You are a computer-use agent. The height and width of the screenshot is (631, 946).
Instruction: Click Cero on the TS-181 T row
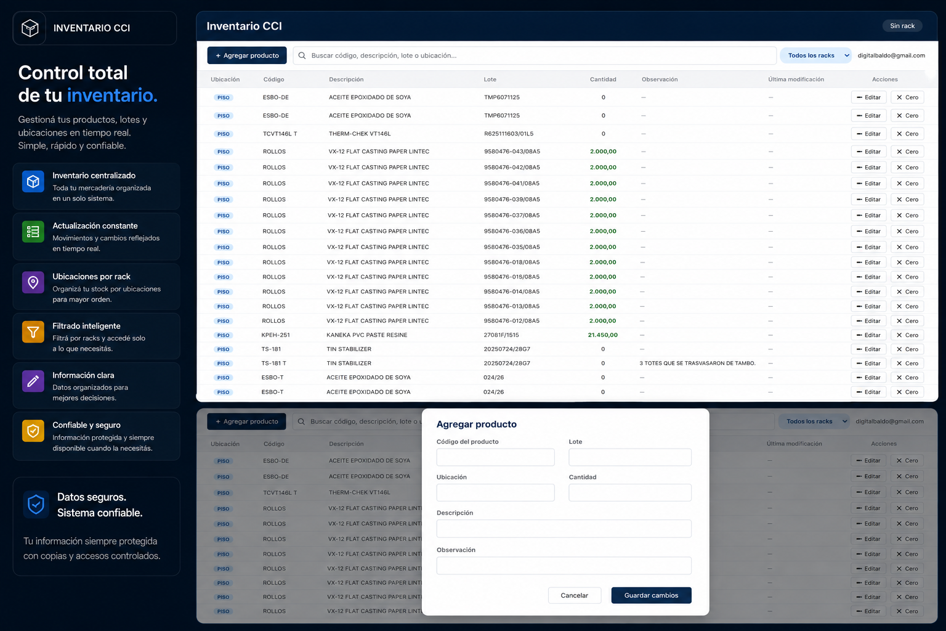(907, 364)
